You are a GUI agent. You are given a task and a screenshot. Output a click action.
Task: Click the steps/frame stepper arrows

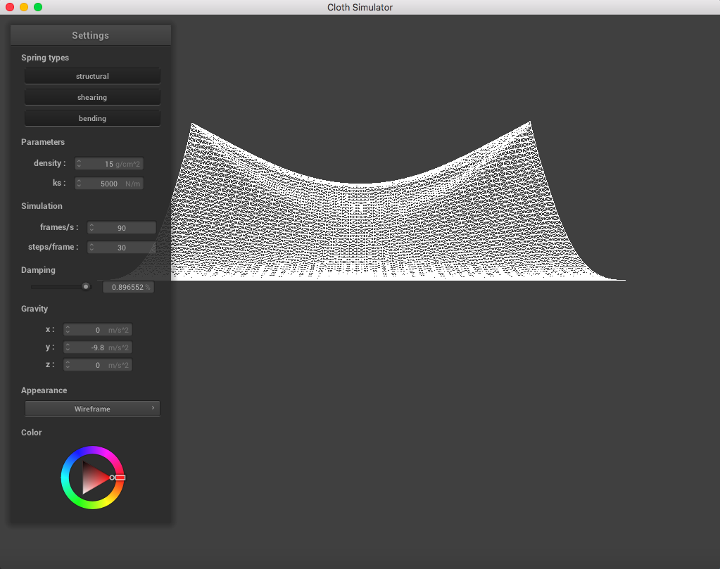[91, 248]
